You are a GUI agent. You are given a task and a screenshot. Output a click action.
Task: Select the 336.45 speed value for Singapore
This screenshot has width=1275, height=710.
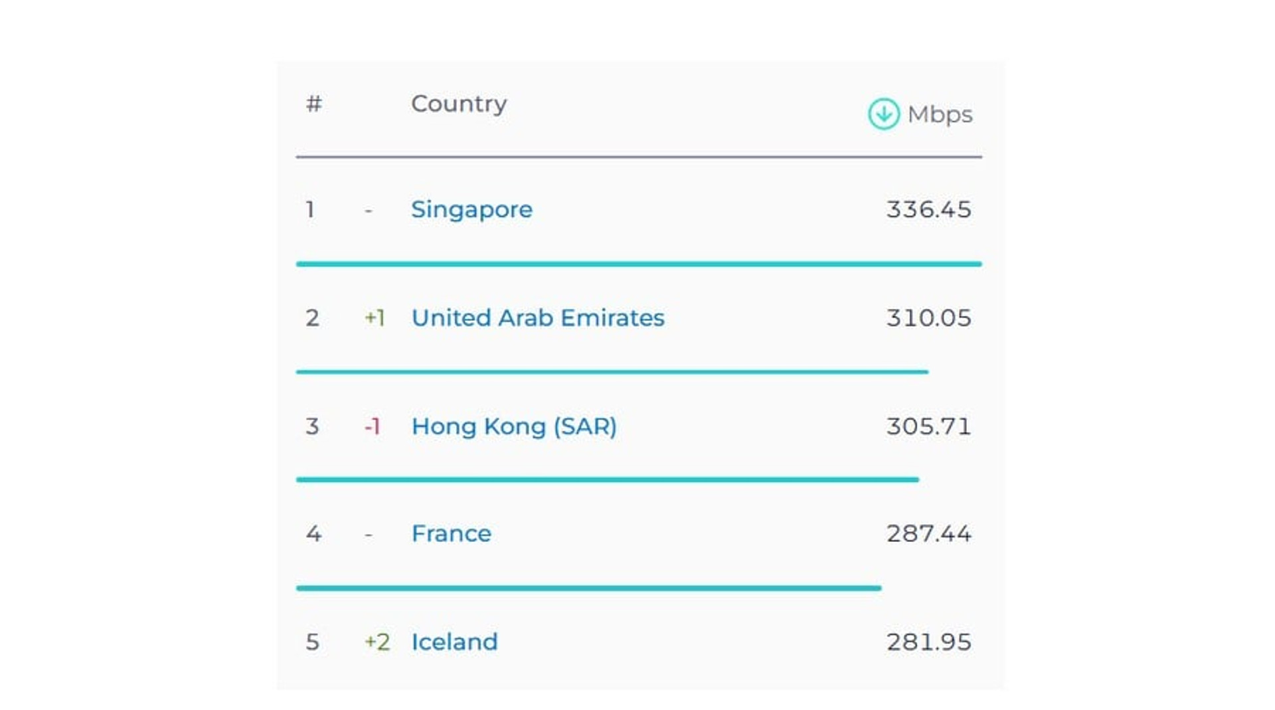pos(928,210)
